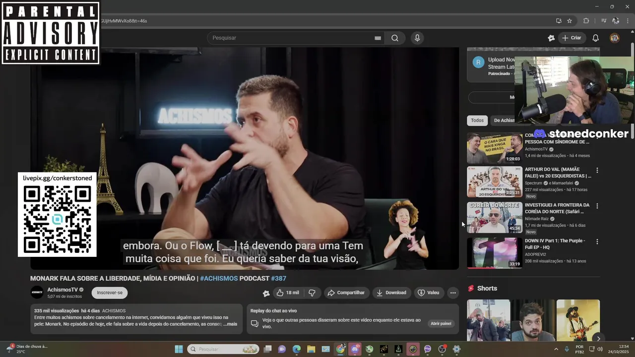Open Chrome three-dot menu
The width and height of the screenshot is (635, 357).
click(628, 21)
